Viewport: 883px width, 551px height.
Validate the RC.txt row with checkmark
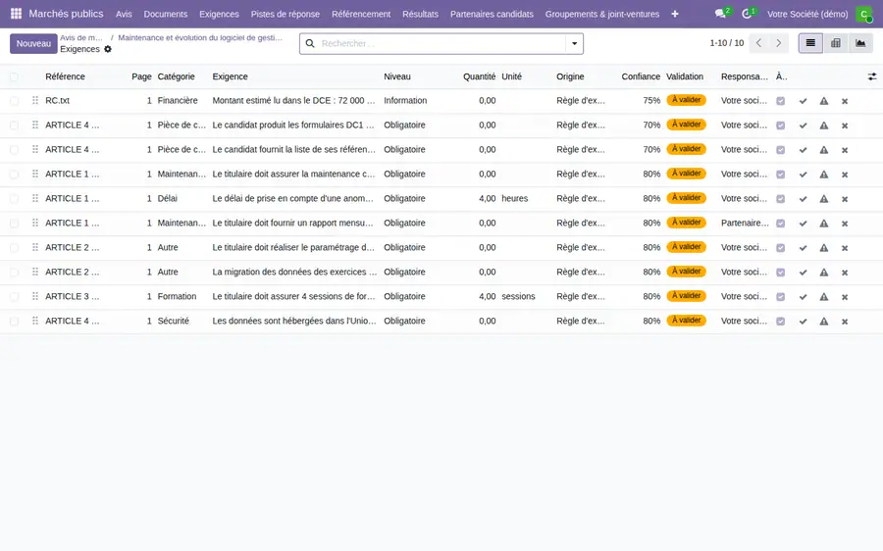(x=803, y=101)
